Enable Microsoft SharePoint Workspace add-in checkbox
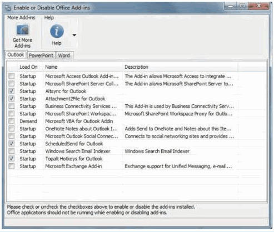 12,114
